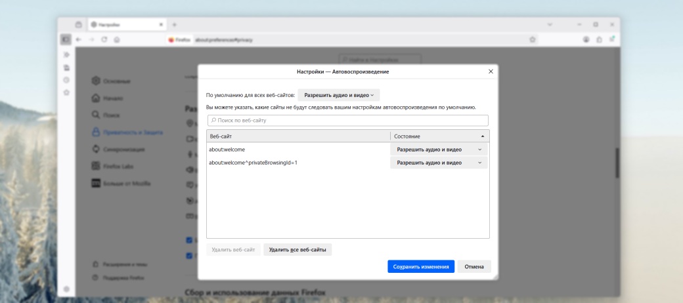Image resolution: width=683 pixels, height=303 pixels.
Task: Go to the Firefox home page icon
Action: [117, 40]
